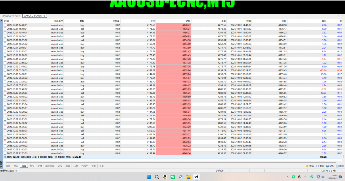The image size is (345, 181).
Task: Open the vt trading app taskbar icon
Action: [x=197, y=177]
